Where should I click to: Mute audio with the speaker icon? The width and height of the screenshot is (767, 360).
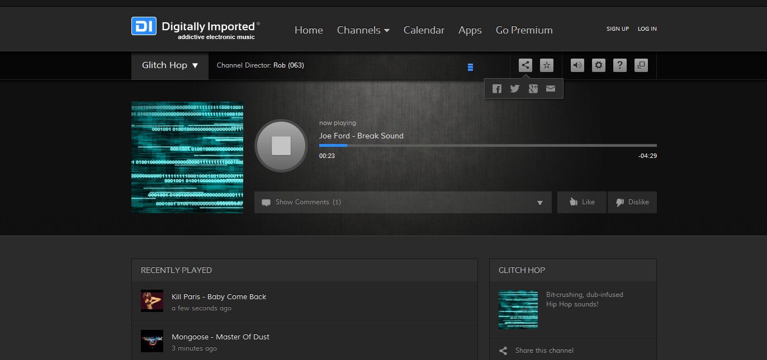(577, 65)
